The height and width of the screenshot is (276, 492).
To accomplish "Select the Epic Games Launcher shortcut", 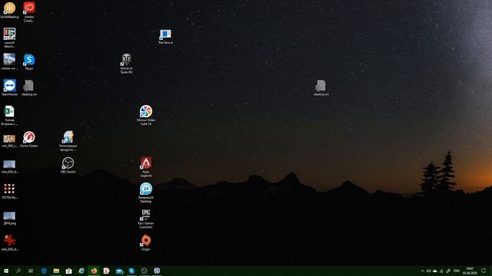I will point(146,219).
